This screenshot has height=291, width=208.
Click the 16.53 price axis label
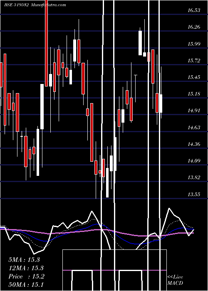[194, 10]
